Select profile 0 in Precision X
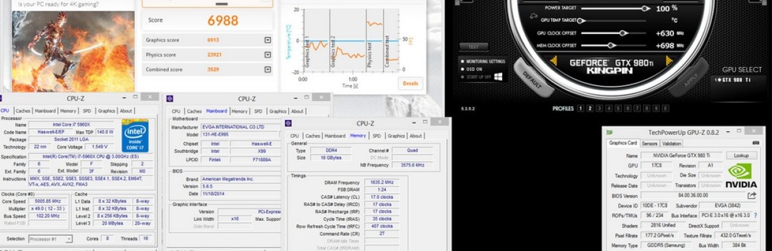This screenshot has height=251, width=772. pyautogui.click(x=667, y=109)
